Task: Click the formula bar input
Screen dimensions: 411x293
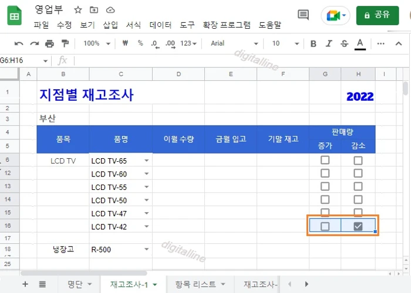Action: click(x=241, y=61)
